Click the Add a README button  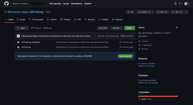point(125,56)
